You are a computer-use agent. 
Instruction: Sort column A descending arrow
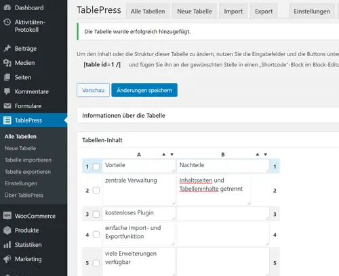(x=172, y=154)
